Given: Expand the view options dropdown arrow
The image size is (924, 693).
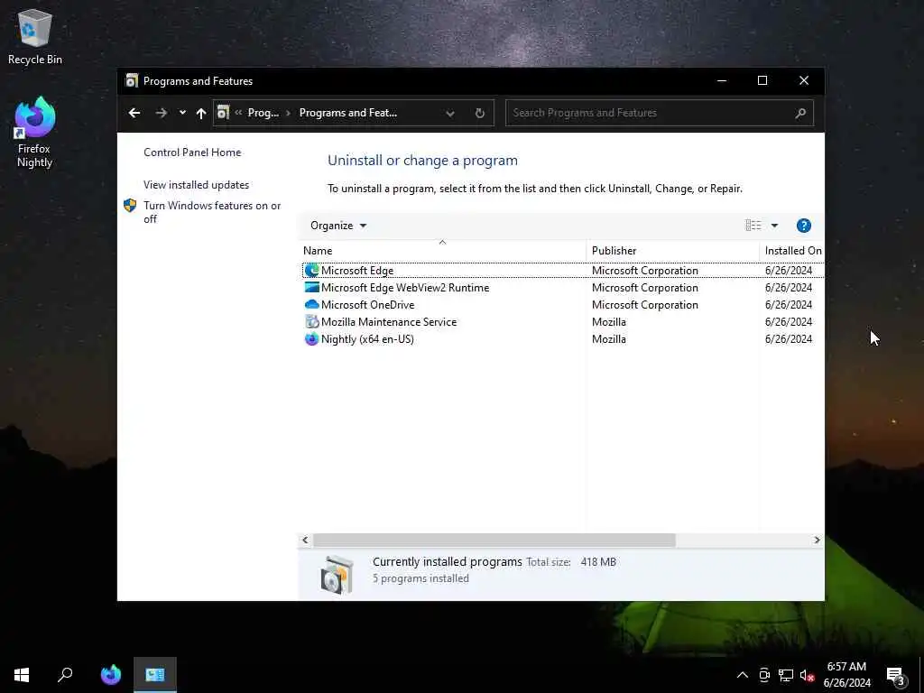Looking at the screenshot, I should tap(774, 226).
